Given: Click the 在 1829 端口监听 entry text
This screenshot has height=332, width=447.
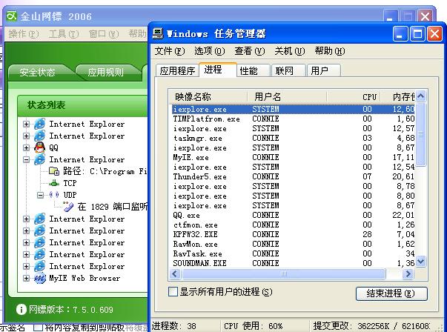Looking at the screenshot, I should pos(113,207).
